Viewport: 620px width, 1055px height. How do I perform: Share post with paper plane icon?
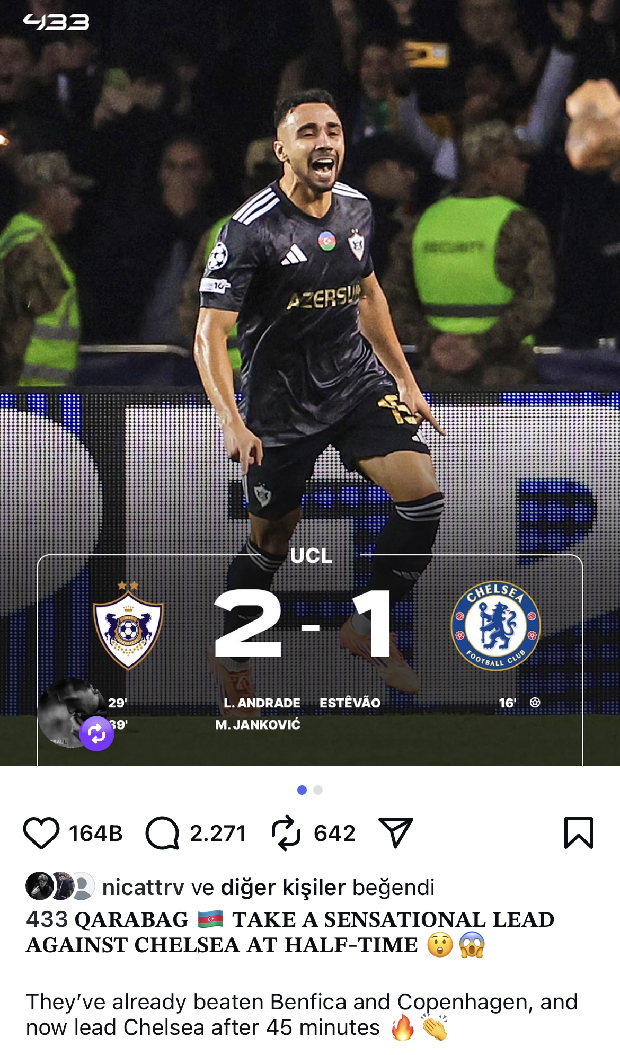click(395, 833)
